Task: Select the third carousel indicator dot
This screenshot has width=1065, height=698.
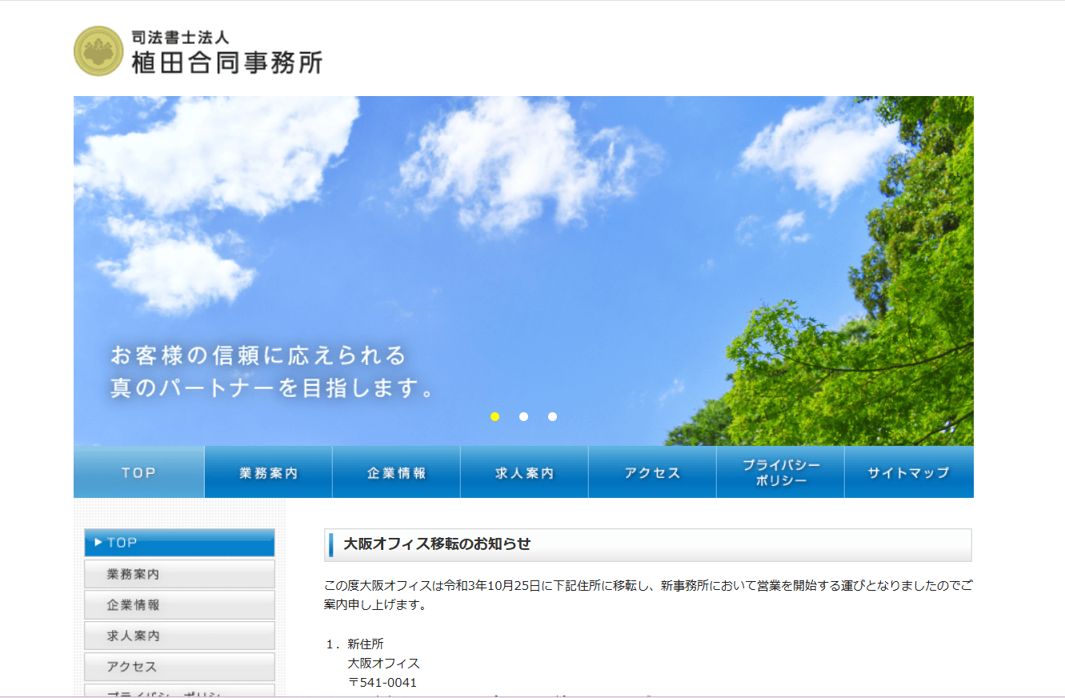Action: pos(552,416)
